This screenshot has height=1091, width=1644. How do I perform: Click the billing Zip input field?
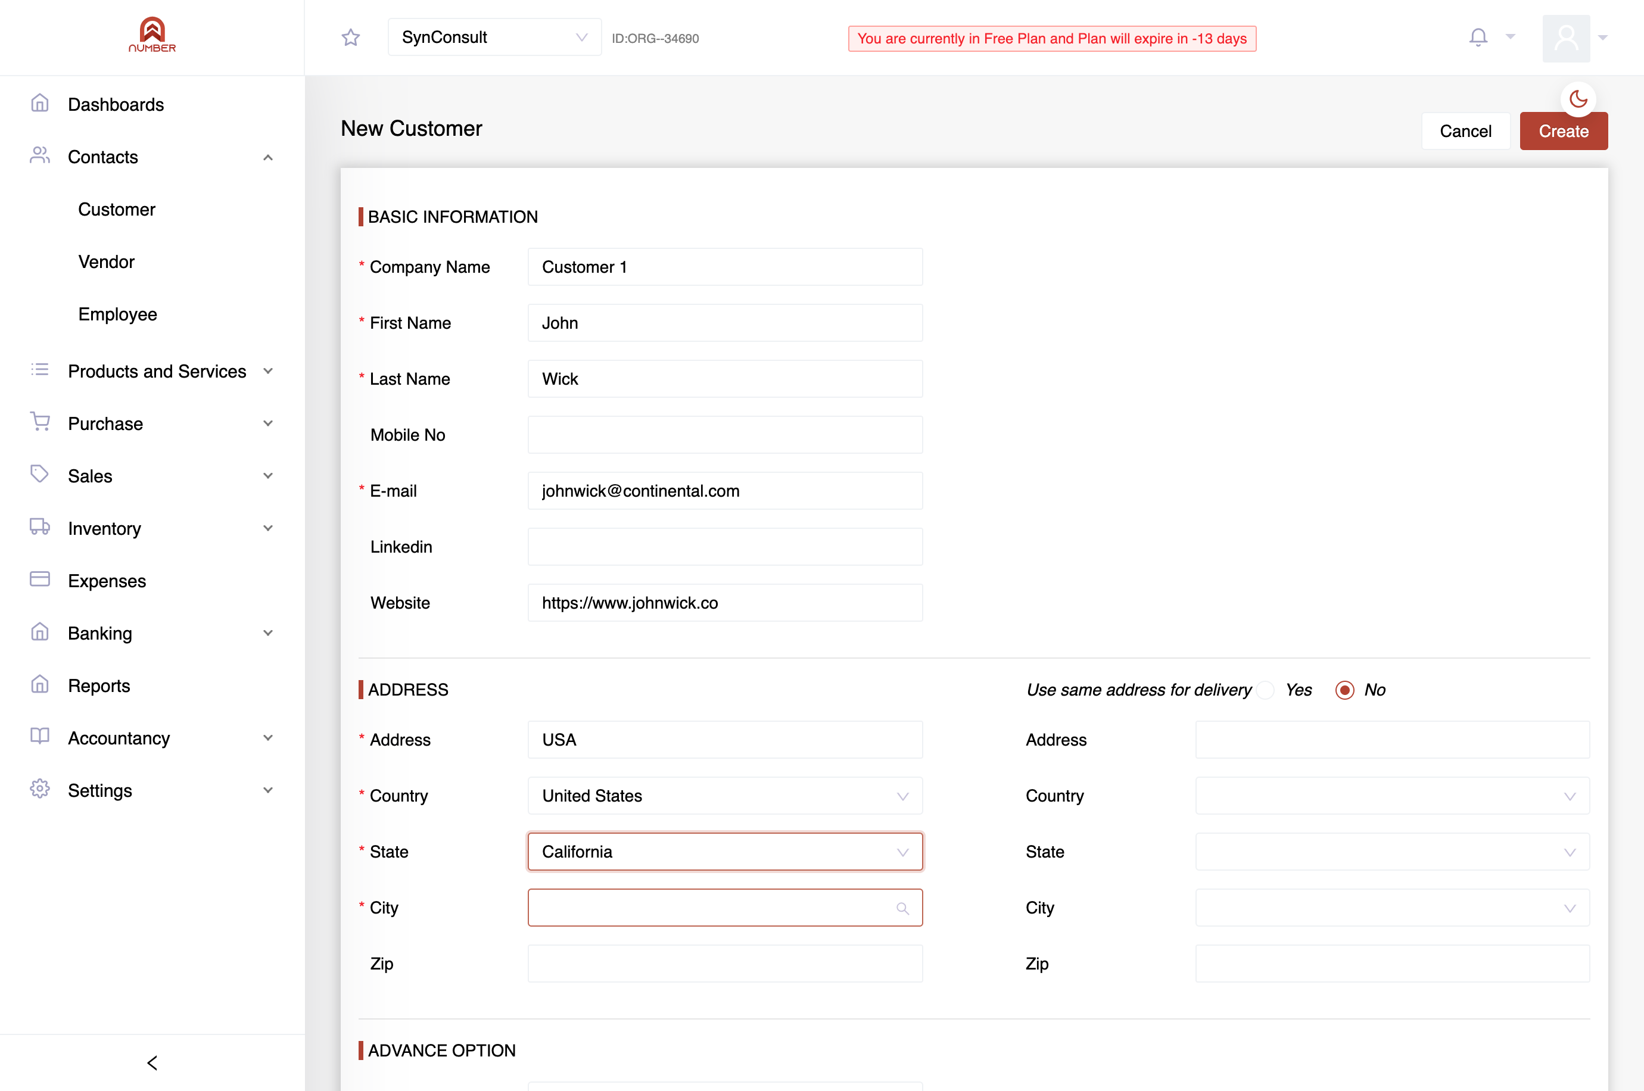tap(725, 963)
